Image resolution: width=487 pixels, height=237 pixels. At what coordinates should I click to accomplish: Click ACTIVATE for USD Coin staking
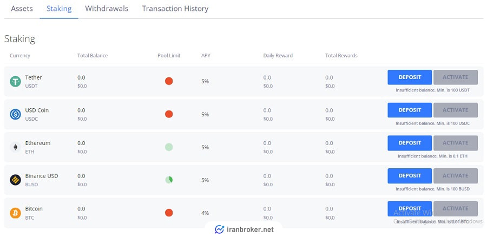[456, 110]
